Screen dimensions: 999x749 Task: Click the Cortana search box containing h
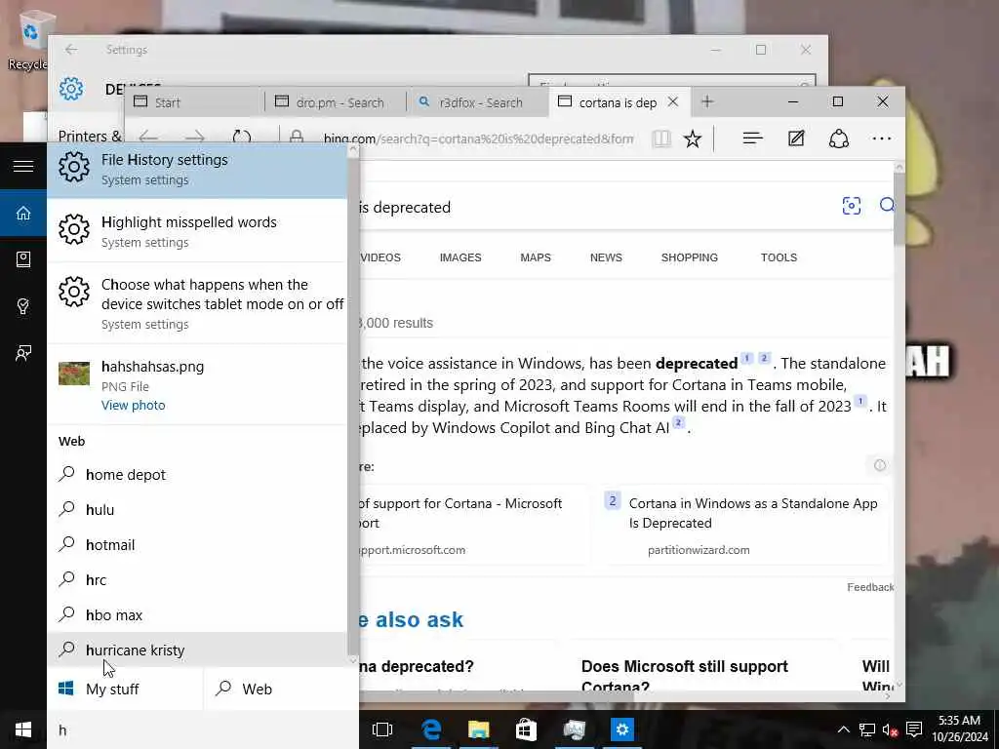pos(203,729)
